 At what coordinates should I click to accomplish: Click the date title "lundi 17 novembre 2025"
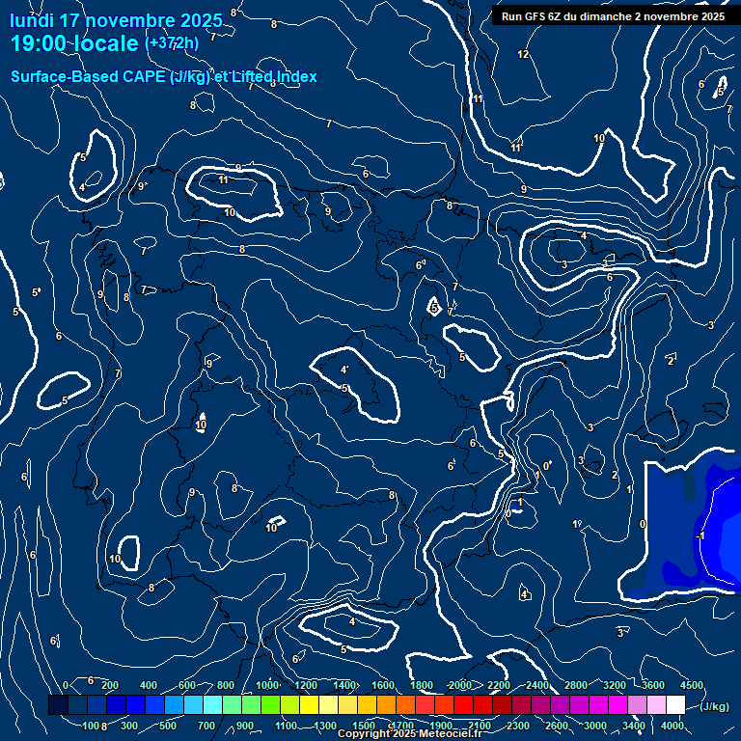point(116,20)
